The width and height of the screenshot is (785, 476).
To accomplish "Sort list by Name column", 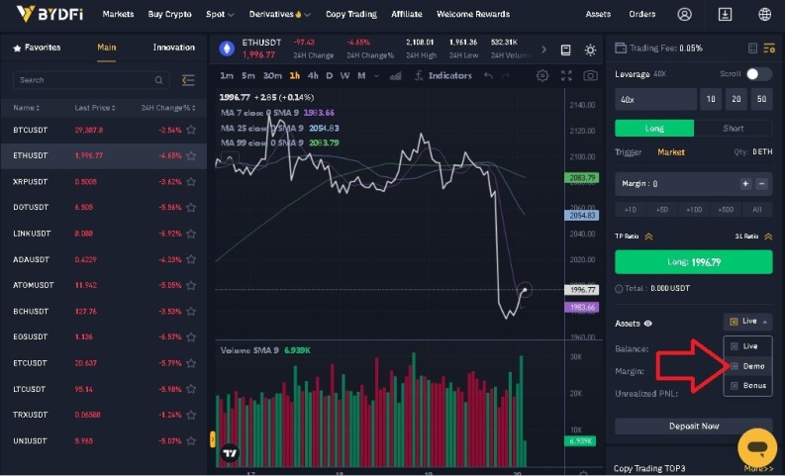I will pyautogui.click(x=26, y=108).
